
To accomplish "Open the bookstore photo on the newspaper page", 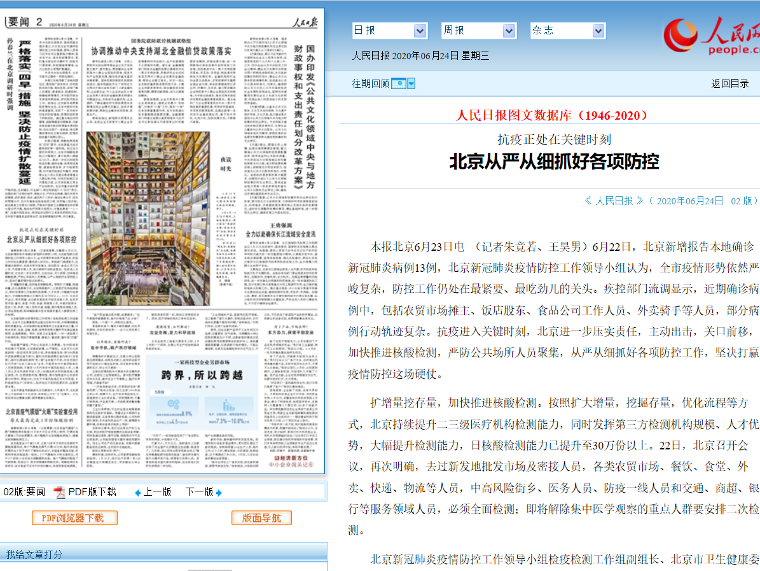I will pyautogui.click(x=148, y=218).
